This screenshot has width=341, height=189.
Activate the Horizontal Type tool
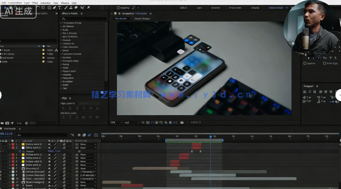(x=59, y=8)
